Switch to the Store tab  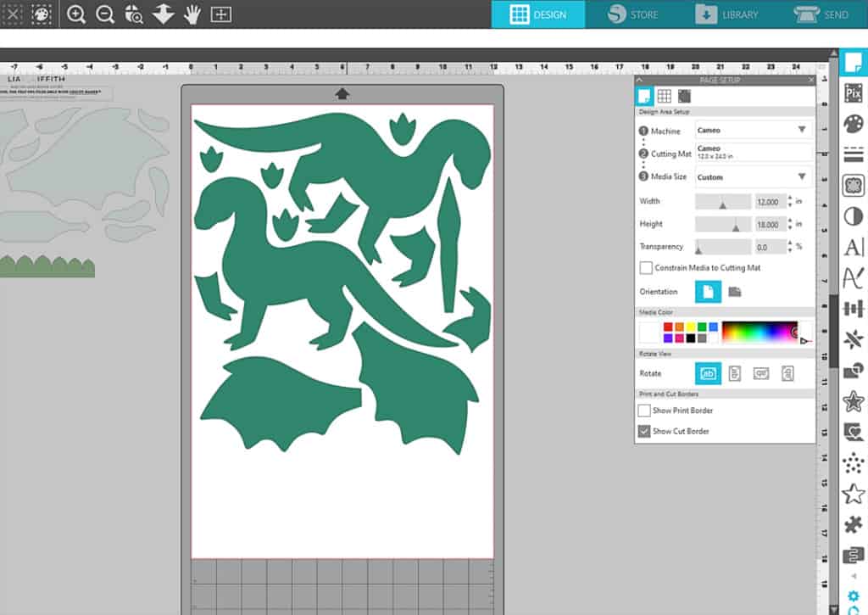(x=630, y=14)
